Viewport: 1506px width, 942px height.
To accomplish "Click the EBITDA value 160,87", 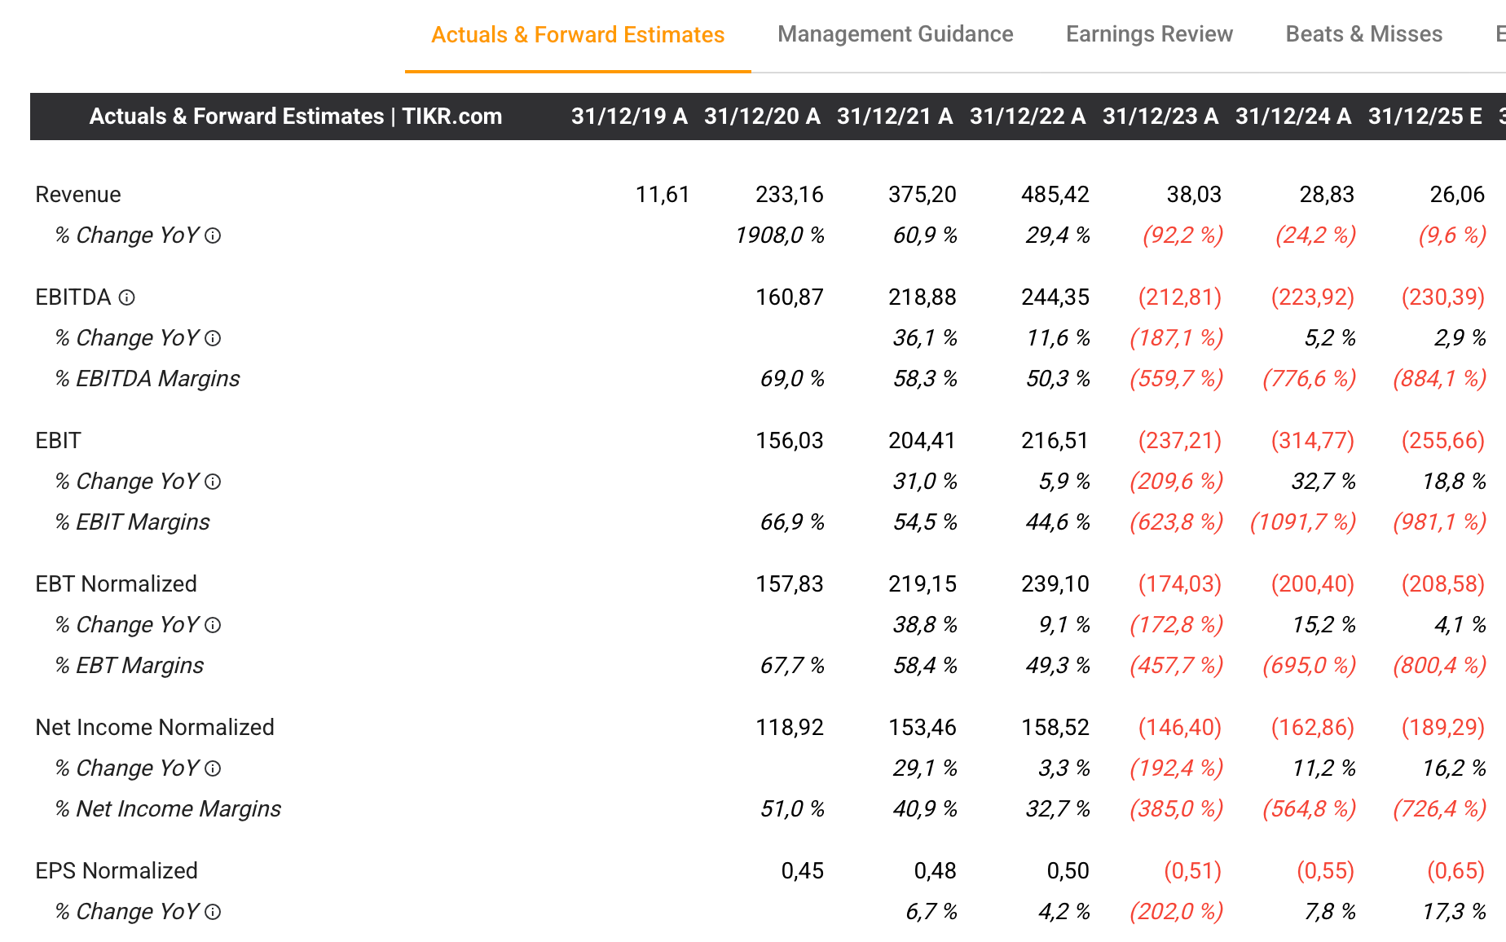I will coord(790,297).
